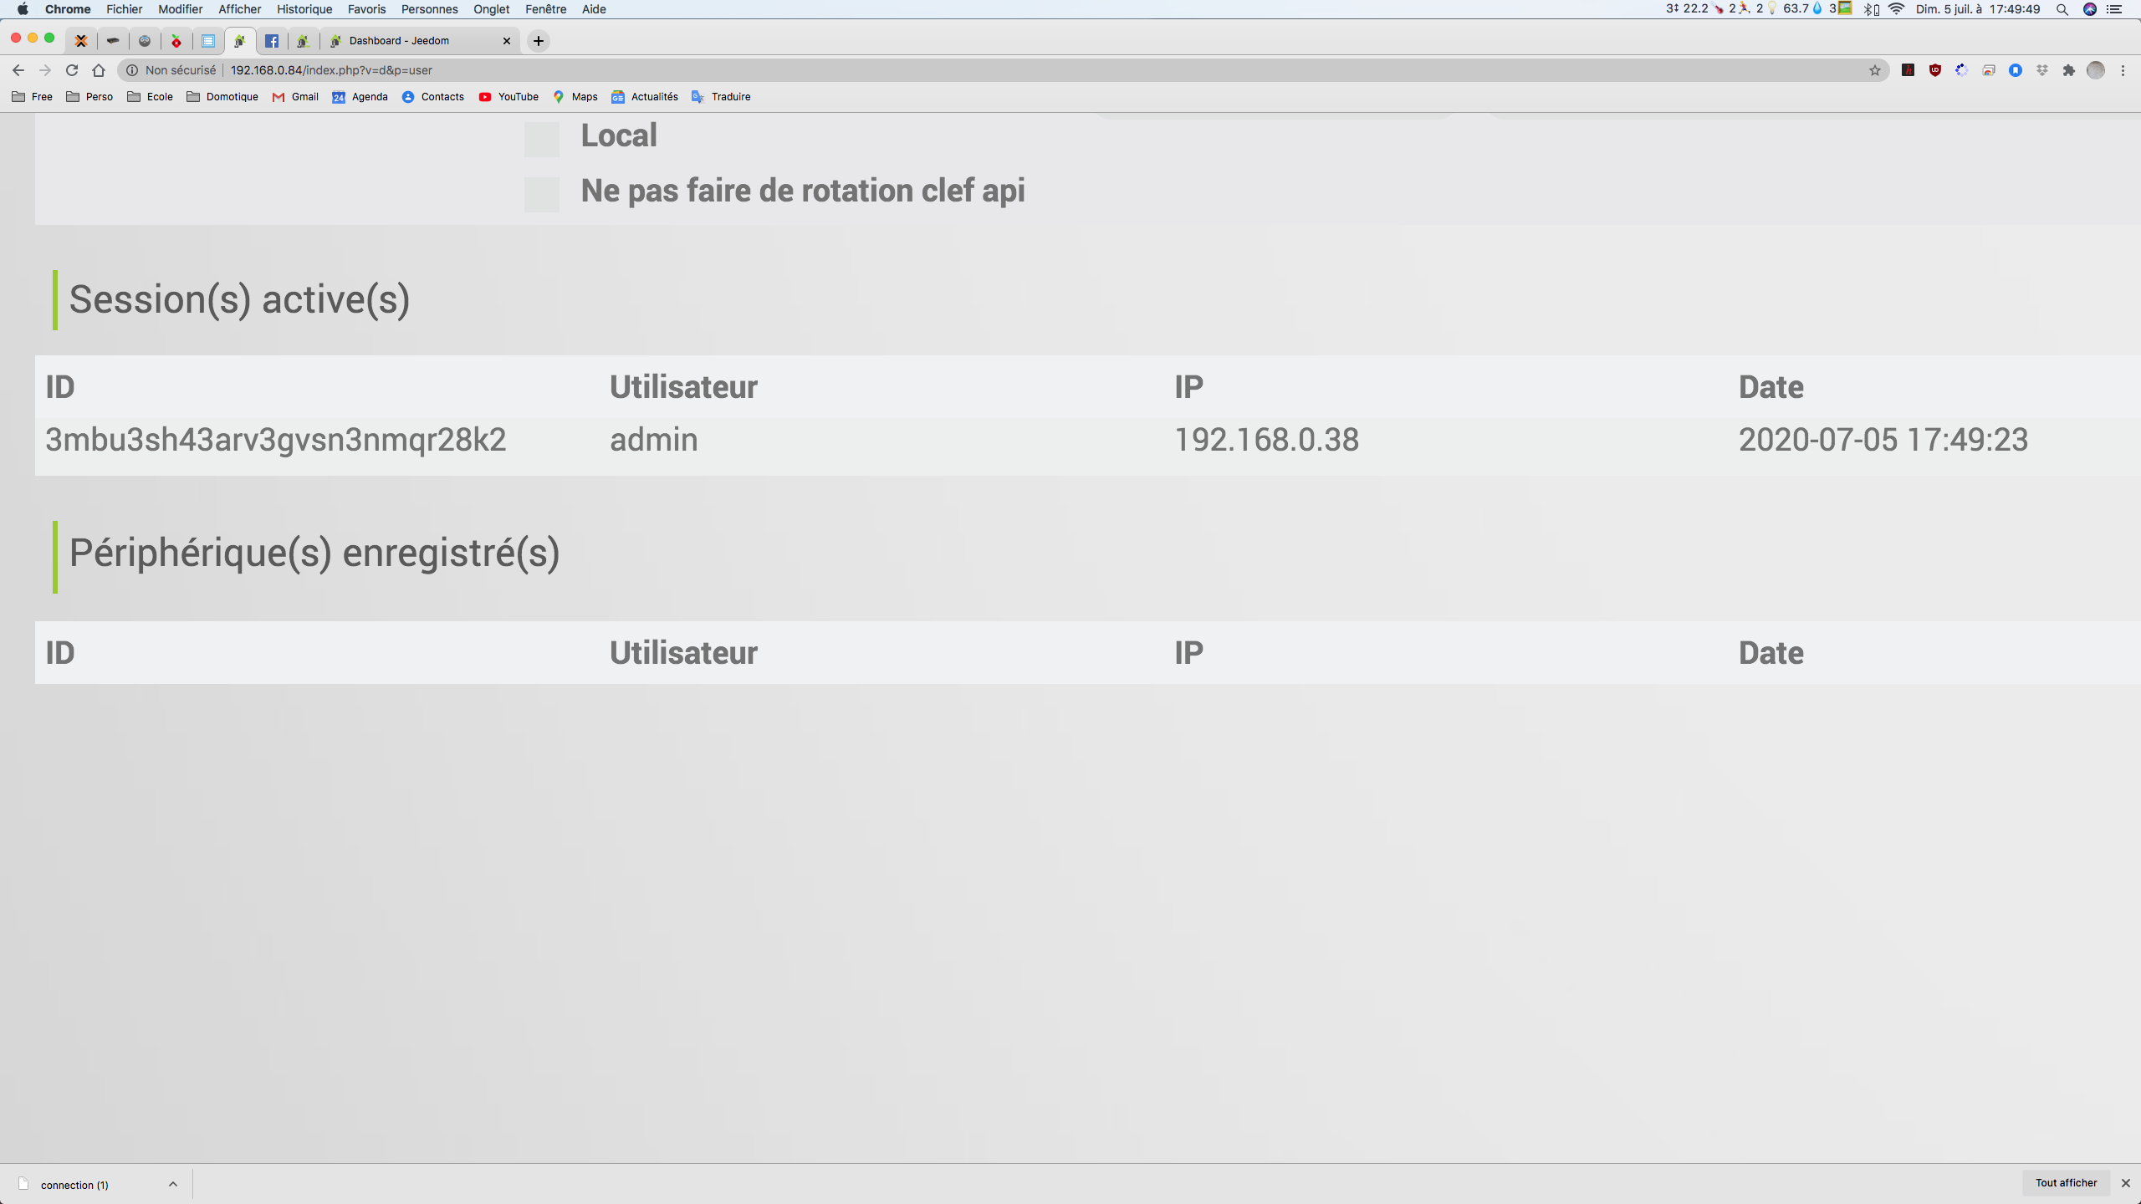Go back with the browser arrow

coord(18,70)
